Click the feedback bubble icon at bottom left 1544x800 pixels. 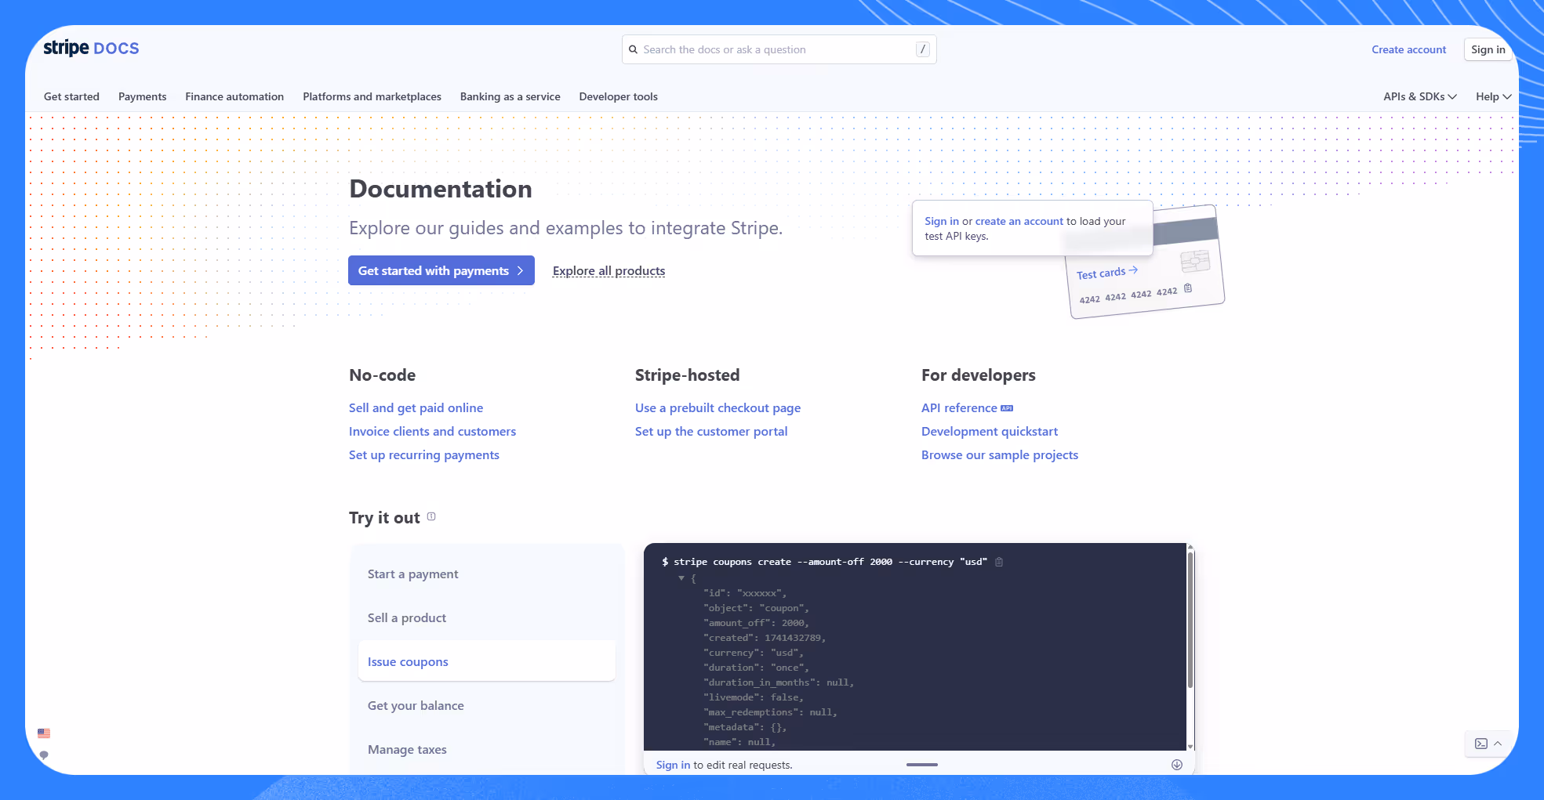tap(44, 755)
